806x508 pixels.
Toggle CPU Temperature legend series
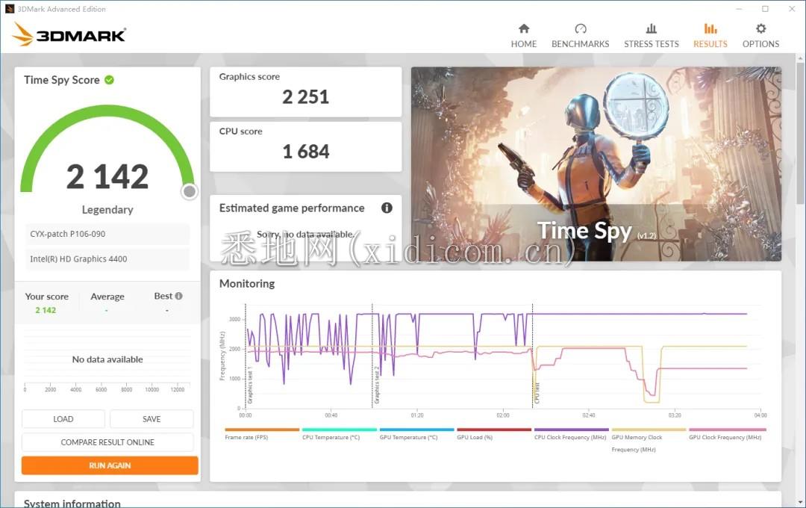pos(339,434)
